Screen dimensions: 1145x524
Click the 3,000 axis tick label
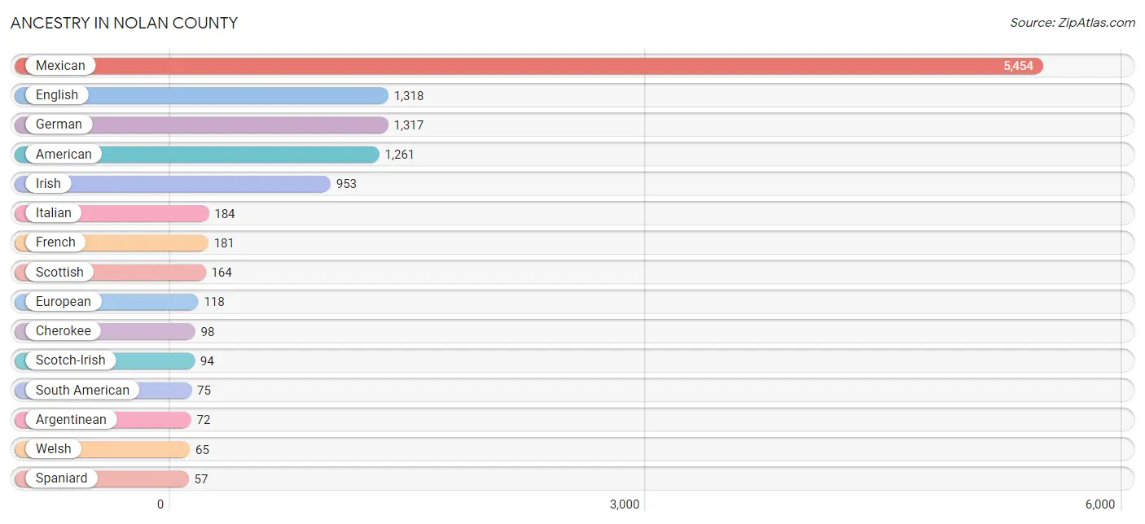point(625,504)
